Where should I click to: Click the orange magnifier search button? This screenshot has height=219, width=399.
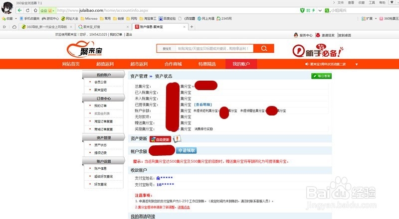click(264, 48)
